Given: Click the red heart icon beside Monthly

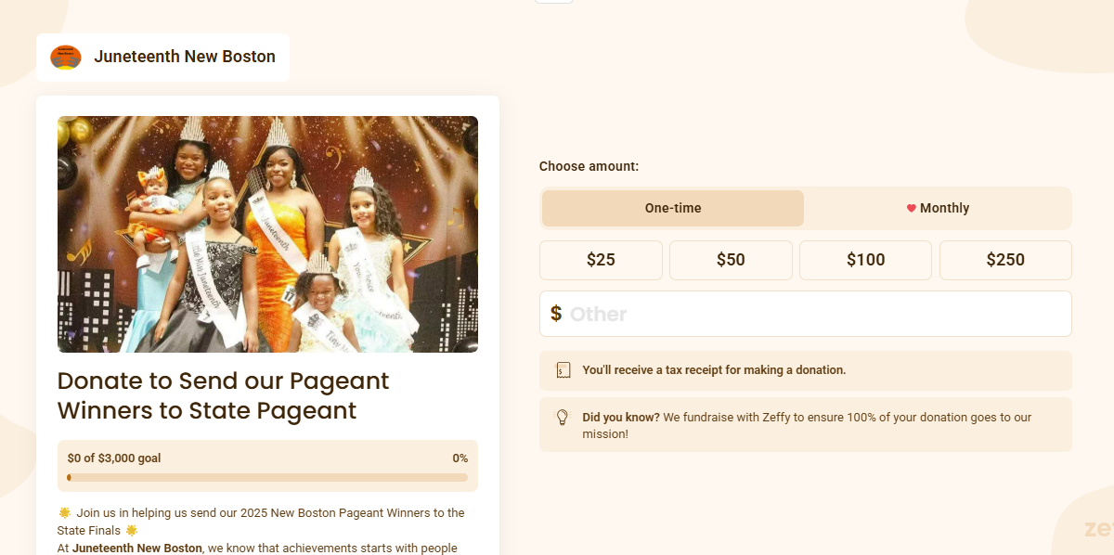Looking at the screenshot, I should [911, 208].
